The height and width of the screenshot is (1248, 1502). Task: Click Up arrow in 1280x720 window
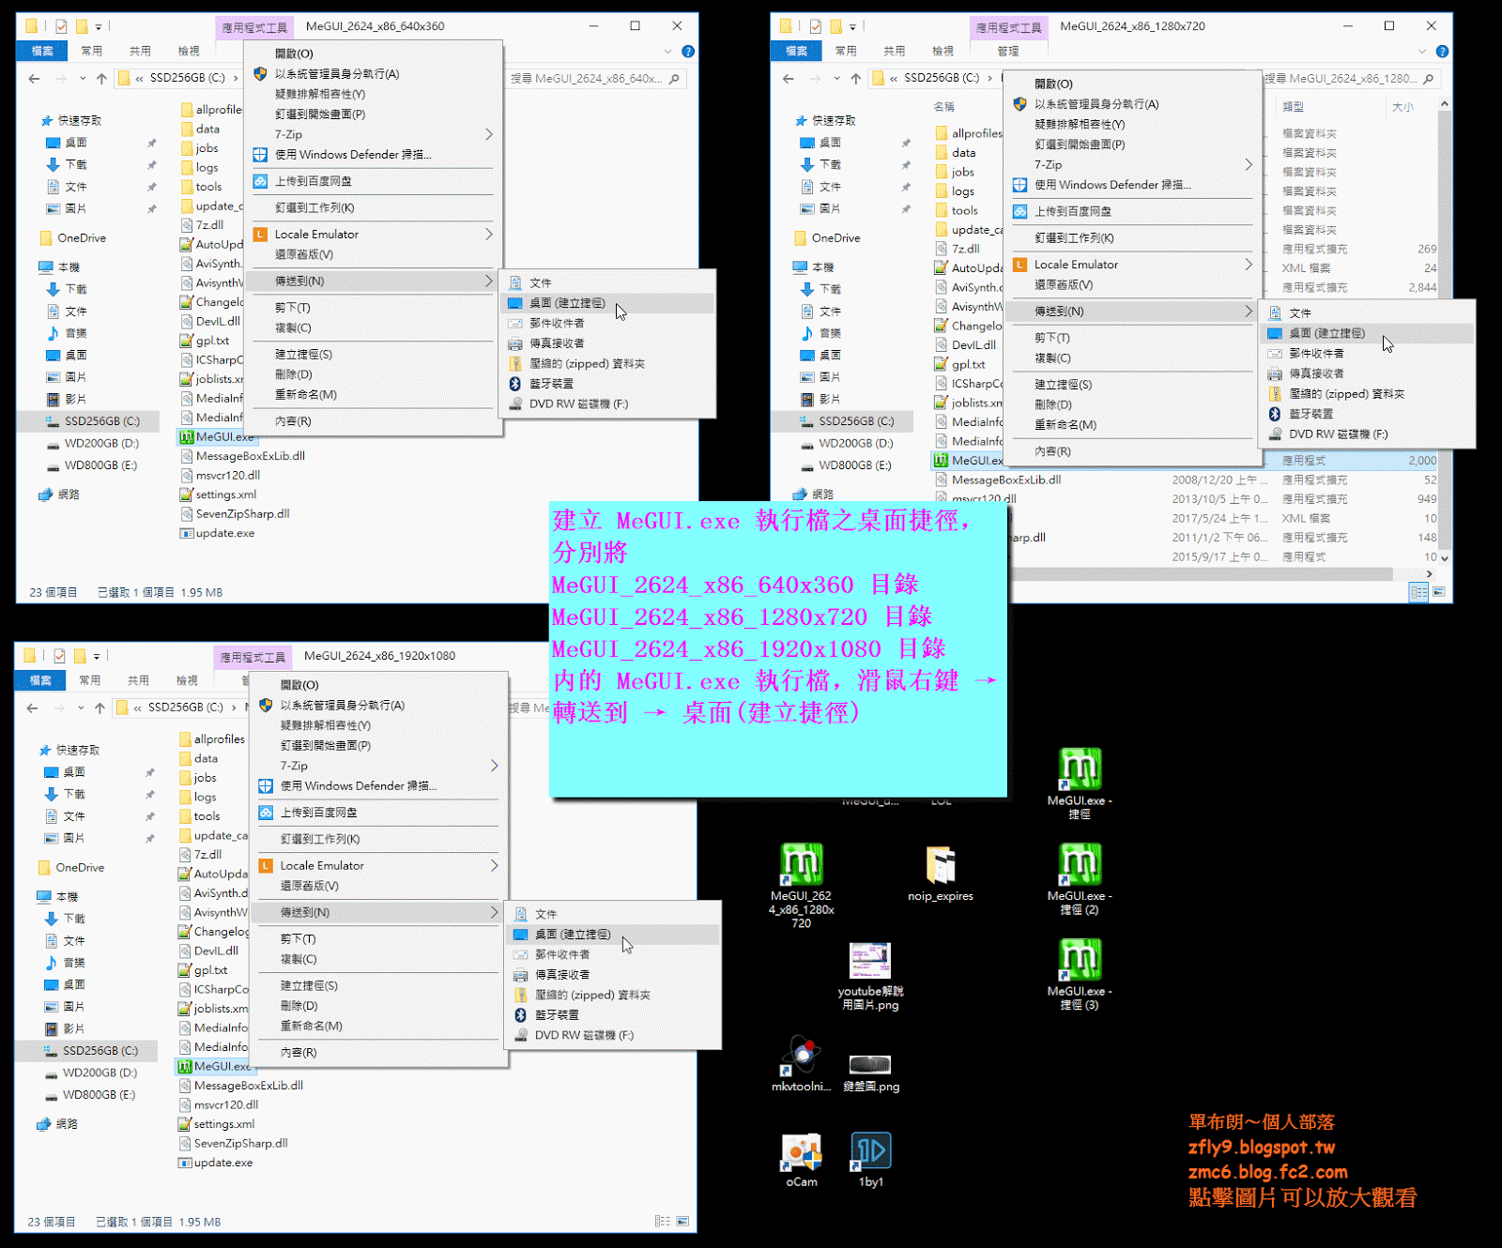856,79
